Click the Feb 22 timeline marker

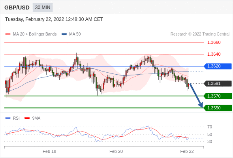click(x=187, y=151)
